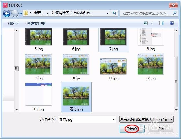This screenshot has width=181, height=139.
Task: Open the 所有支持的图片格式 file type dropdown
Action: point(146,119)
